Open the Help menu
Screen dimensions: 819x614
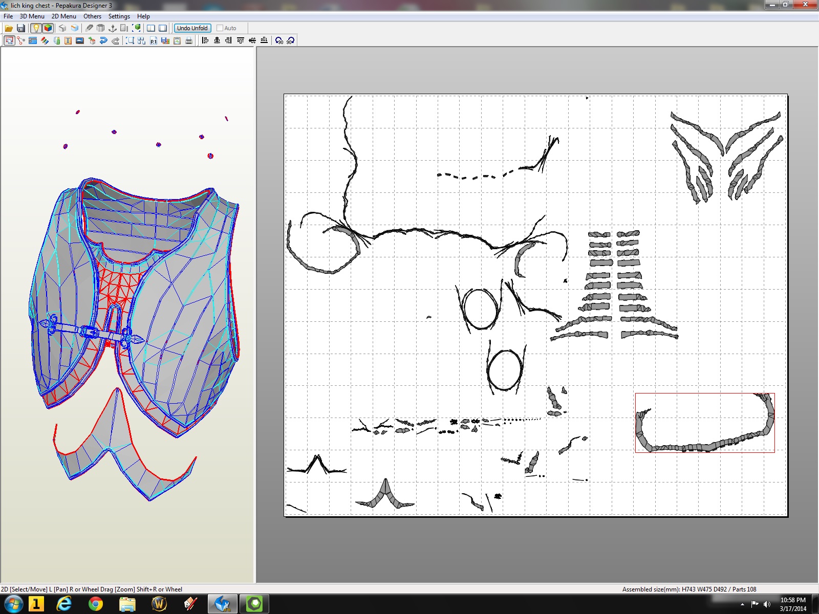[143, 16]
